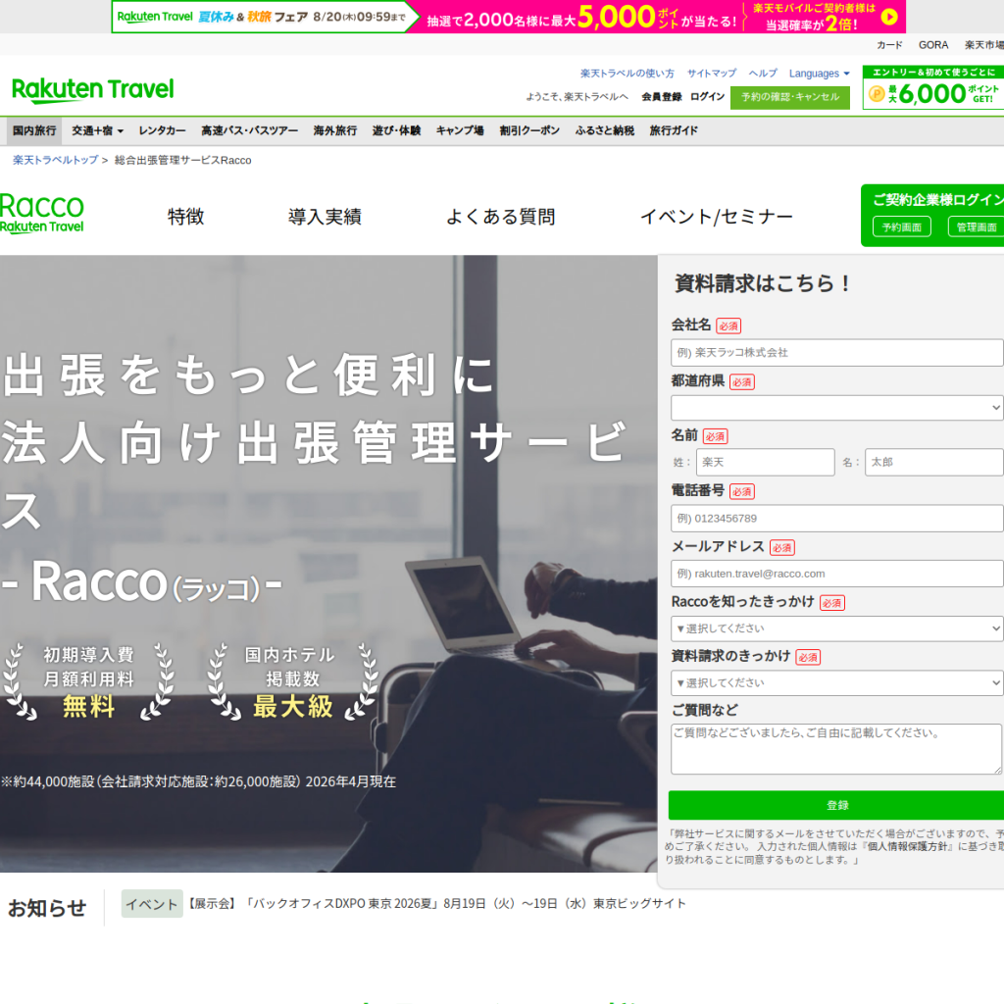1004x1004 pixels.
Task: Click the イベント tag in お知らせ
Action: click(x=152, y=903)
